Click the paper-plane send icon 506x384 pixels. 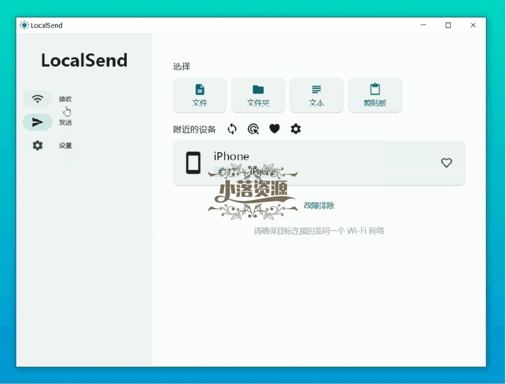pyautogui.click(x=38, y=122)
